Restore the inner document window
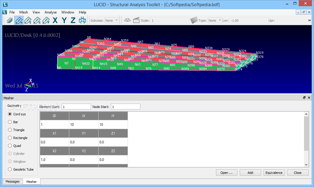Screen dimensions: 314x187 pos(304,12)
